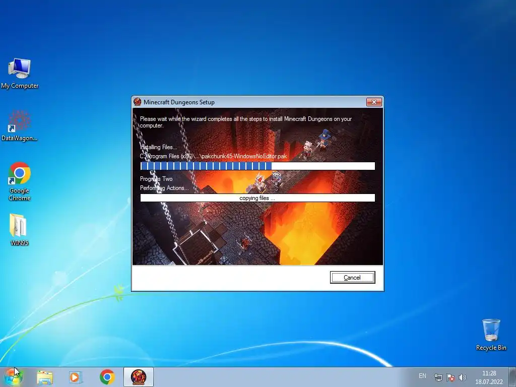Click the Show desktop strip
516x387 pixels.
[512, 377]
